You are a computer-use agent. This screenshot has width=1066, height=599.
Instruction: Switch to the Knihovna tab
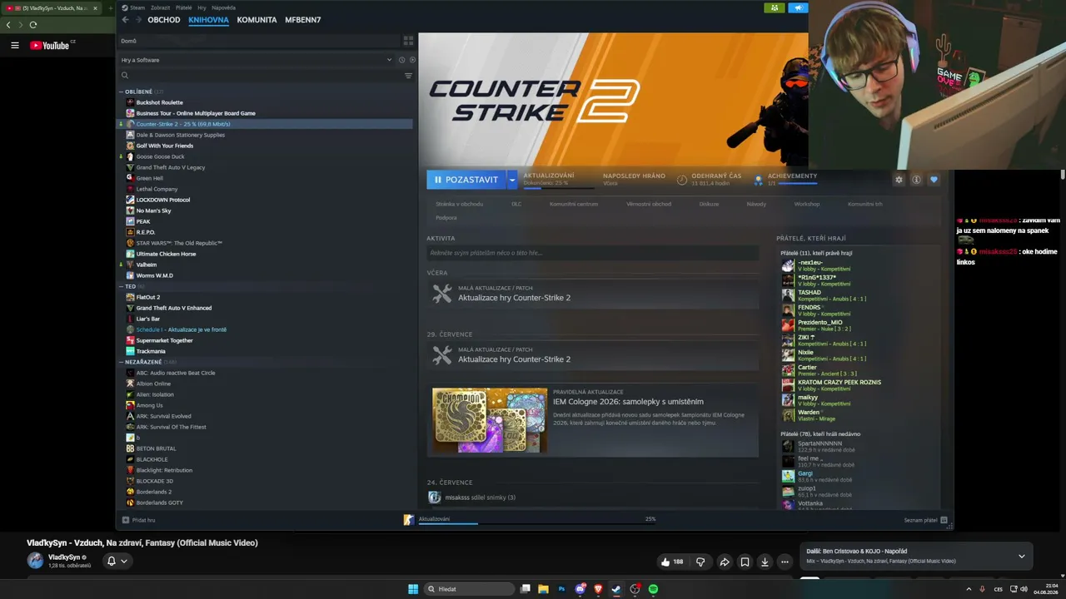click(208, 20)
